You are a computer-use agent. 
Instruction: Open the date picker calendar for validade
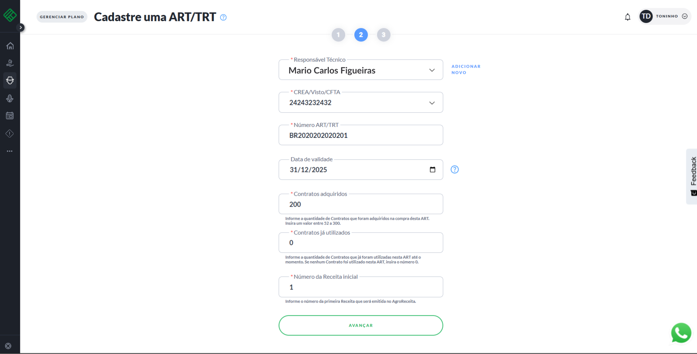pyautogui.click(x=432, y=170)
